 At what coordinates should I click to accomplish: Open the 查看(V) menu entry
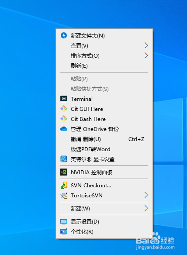[x=104, y=45]
